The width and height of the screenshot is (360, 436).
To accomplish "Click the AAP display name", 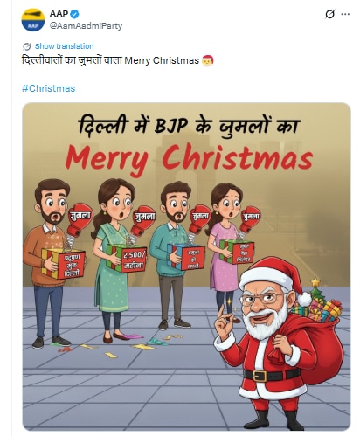I will coord(59,14).
